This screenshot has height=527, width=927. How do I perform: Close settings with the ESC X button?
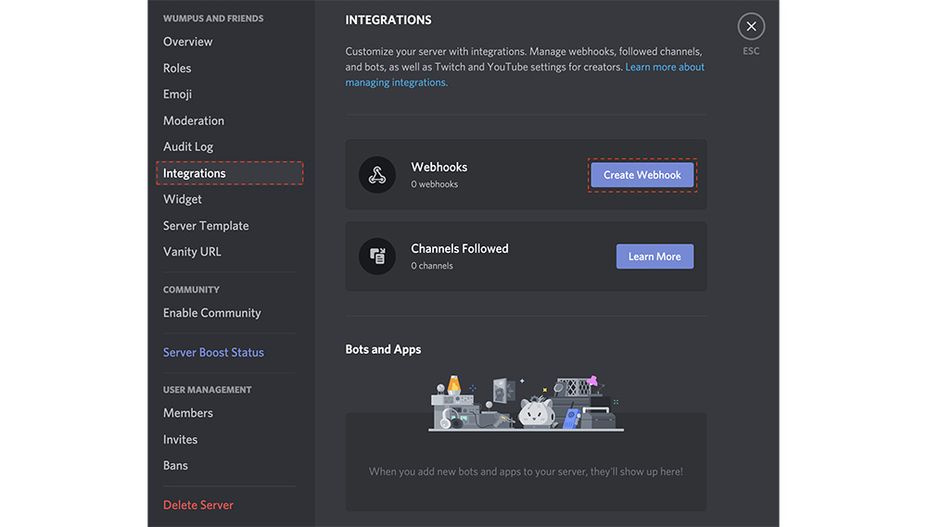point(751,27)
